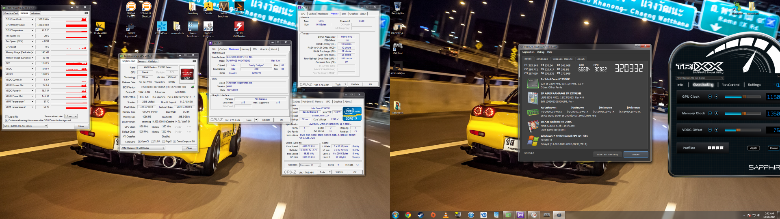Click START button in HWBOT Aquamark
The width and height of the screenshot is (780, 219).
tap(636, 155)
